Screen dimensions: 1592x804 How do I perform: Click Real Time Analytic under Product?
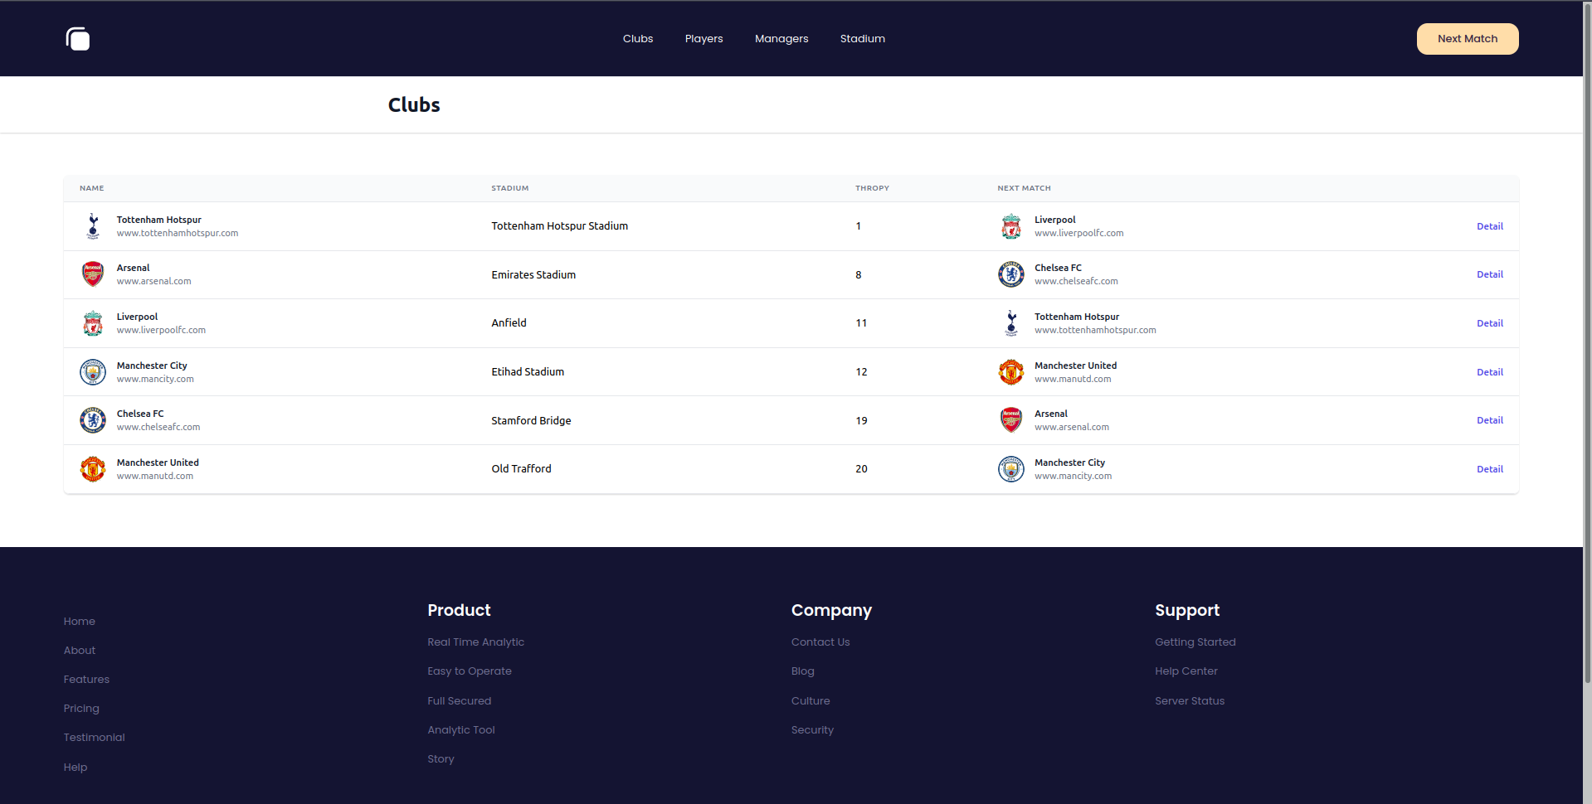[x=475, y=642]
